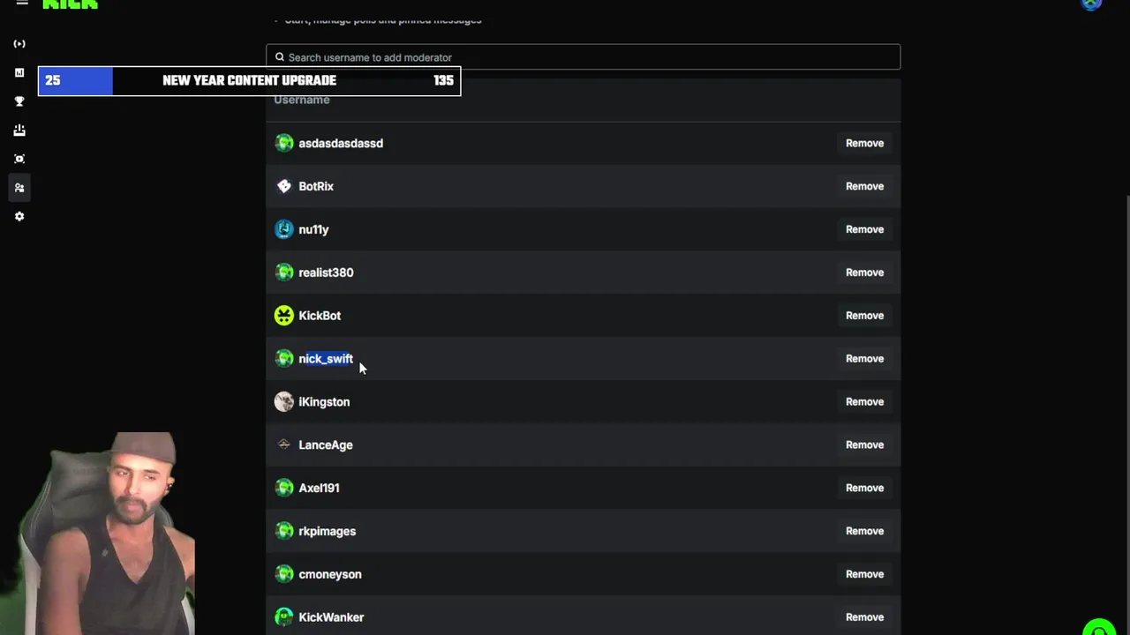The height and width of the screenshot is (635, 1130).
Task: Remove moderator nick_swift
Action: (864, 359)
